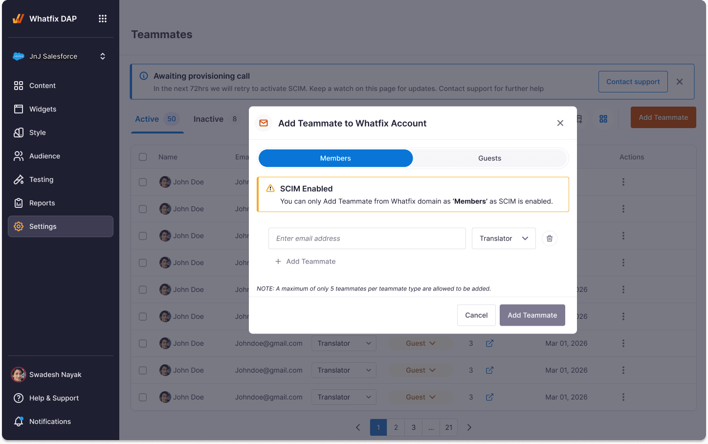Open the apps grid icon beside Whatfix DAP
Image resolution: width=708 pixels, height=444 pixels.
pyautogui.click(x=103, y=19)
